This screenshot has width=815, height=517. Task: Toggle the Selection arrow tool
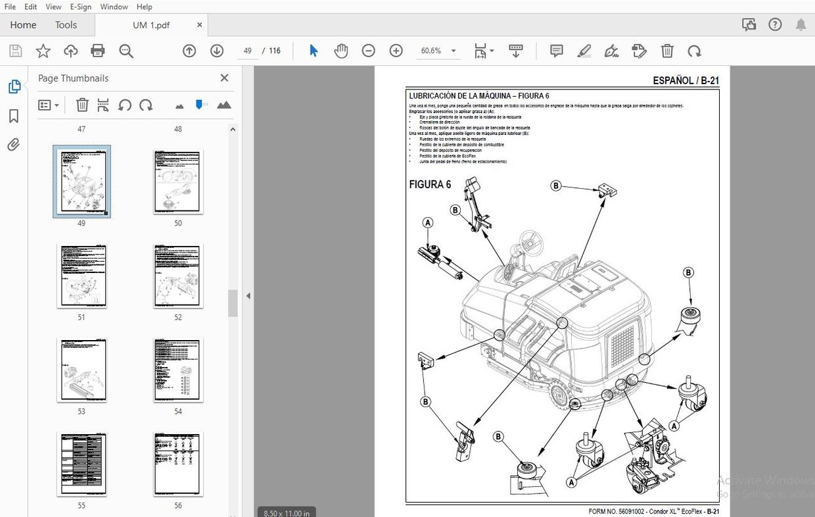pos(314,50)
